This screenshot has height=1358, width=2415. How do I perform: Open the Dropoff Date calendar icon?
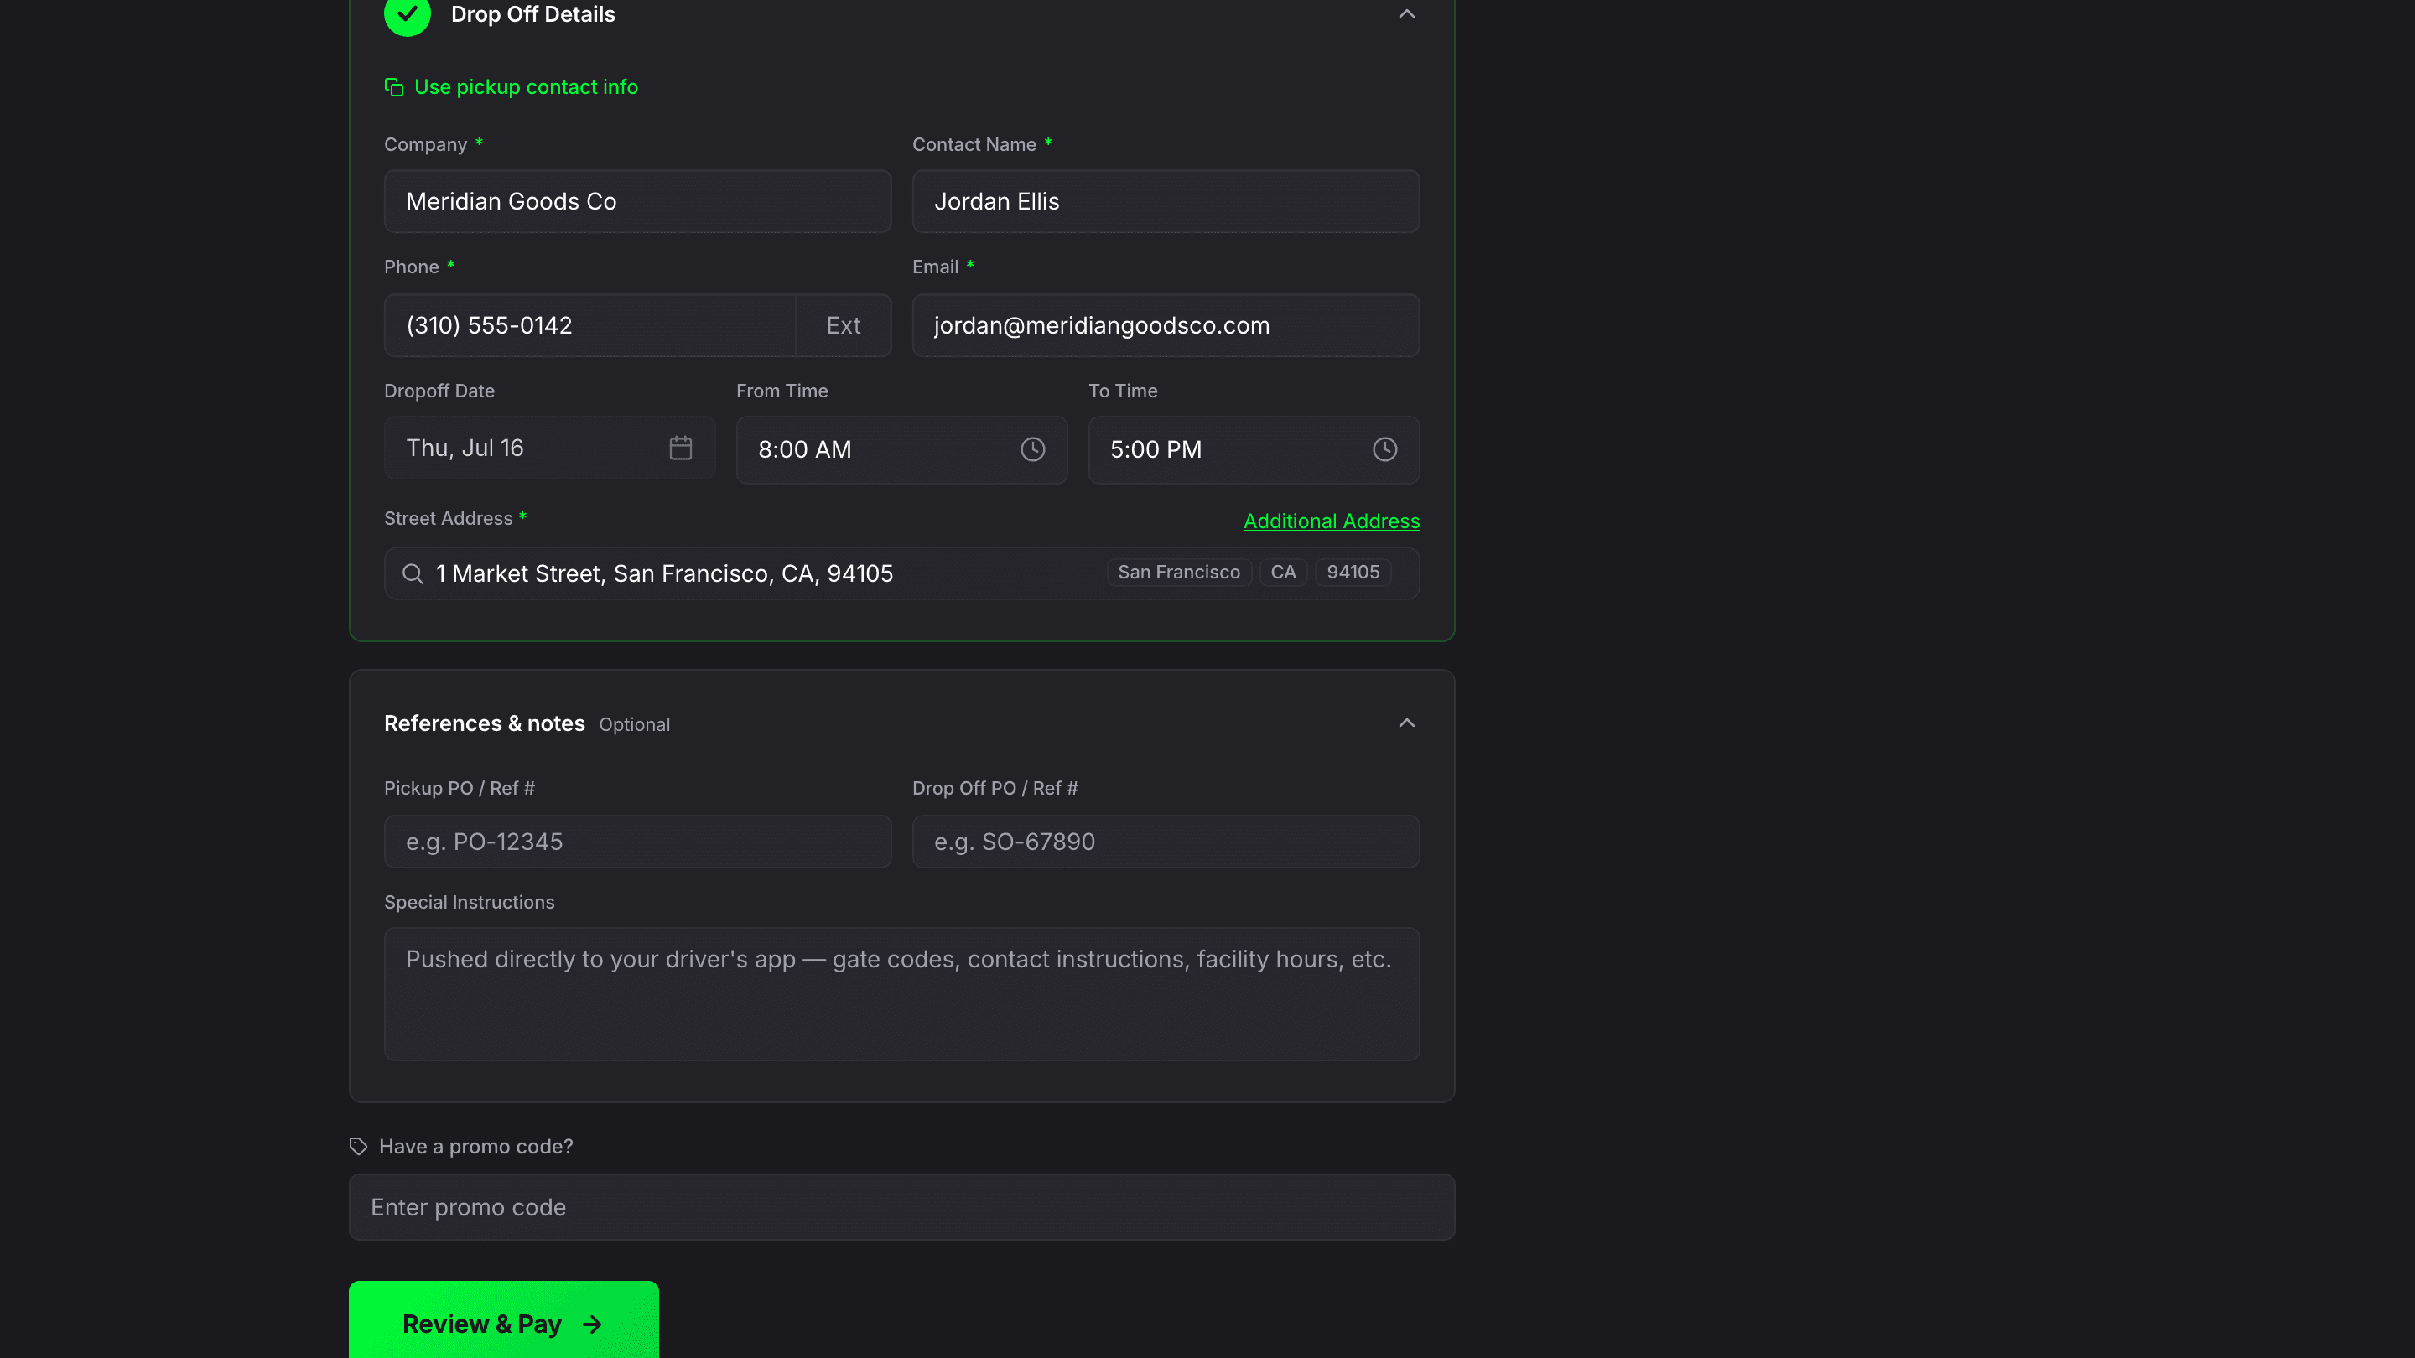[681, 448]
